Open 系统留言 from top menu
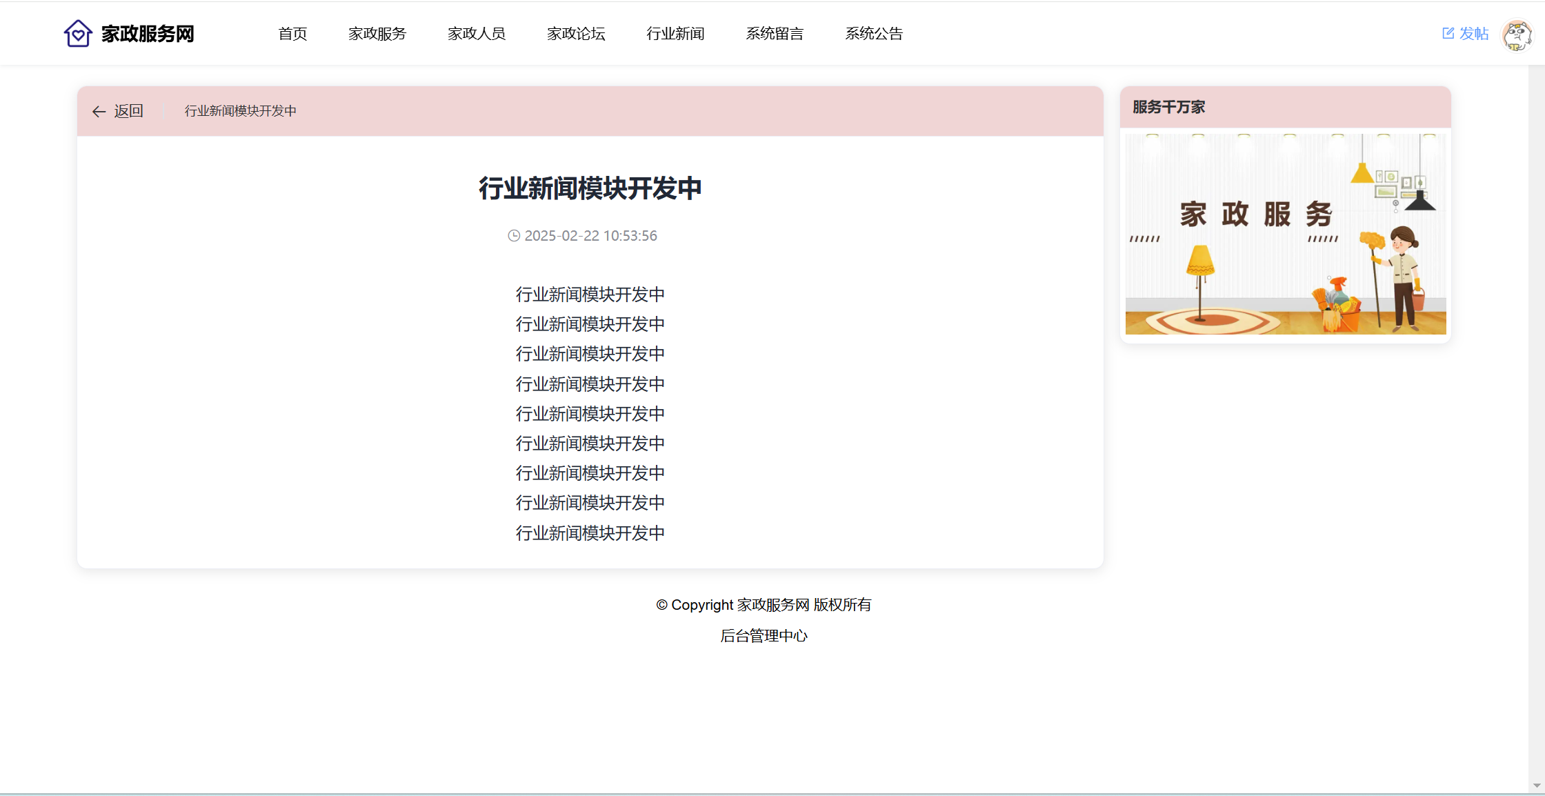The width and height of the screenshot is (1545, 796). pyautogui.click(x=775, y=34)
